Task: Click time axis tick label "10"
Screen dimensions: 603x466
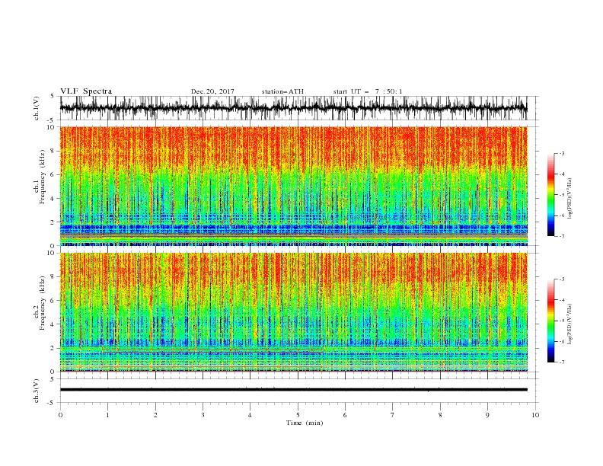Action: pyautogui.click(x=535, y=415)
